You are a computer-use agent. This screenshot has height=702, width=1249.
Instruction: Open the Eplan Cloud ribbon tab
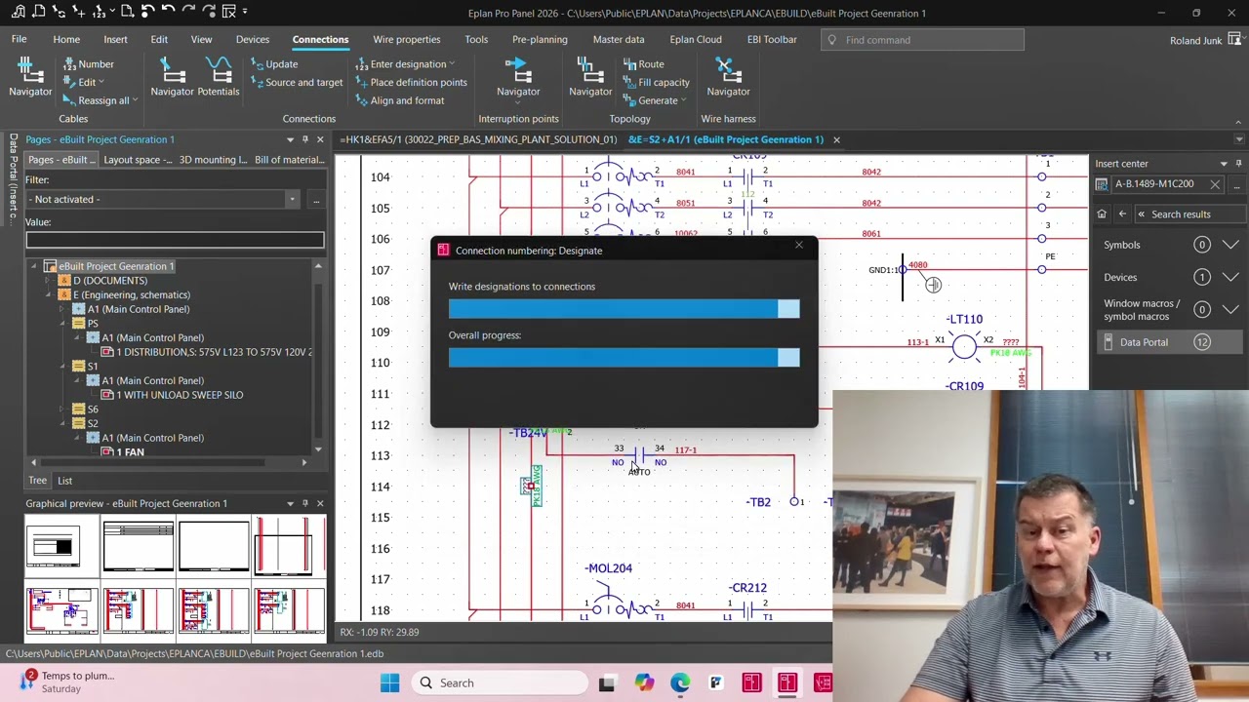696,40
